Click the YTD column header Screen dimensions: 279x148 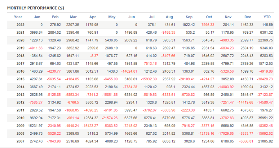[267, 17]
